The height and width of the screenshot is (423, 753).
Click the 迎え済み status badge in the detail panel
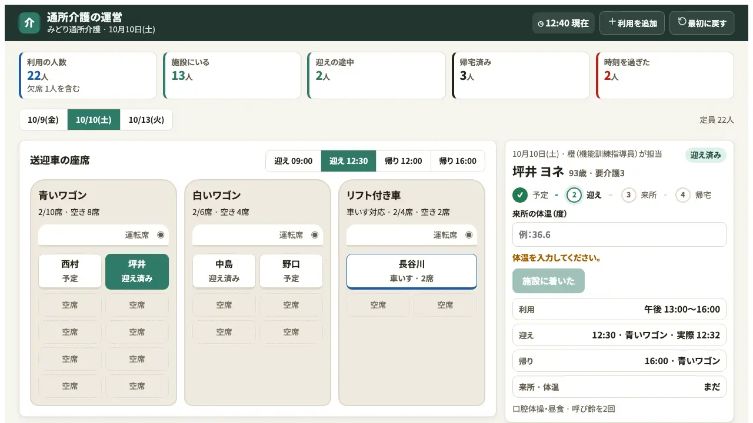click(706, 155)
